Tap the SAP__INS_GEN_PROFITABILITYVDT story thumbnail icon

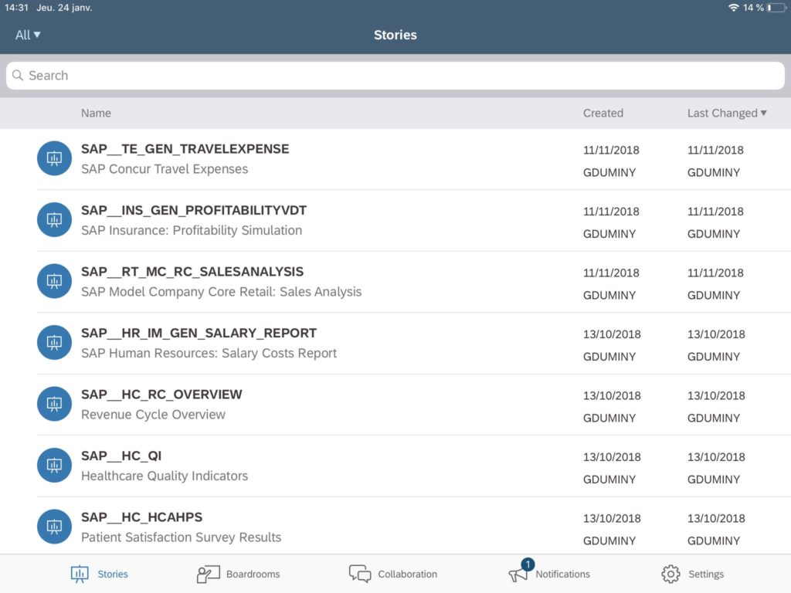pos(54,219)
